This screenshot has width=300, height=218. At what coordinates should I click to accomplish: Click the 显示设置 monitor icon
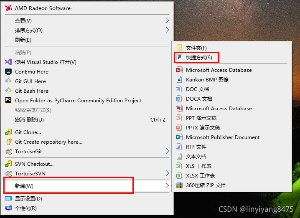8,199
